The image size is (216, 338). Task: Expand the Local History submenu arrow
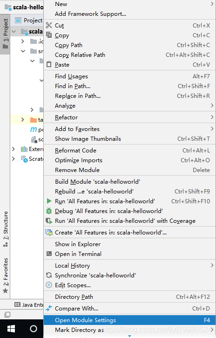pos(212,265)
